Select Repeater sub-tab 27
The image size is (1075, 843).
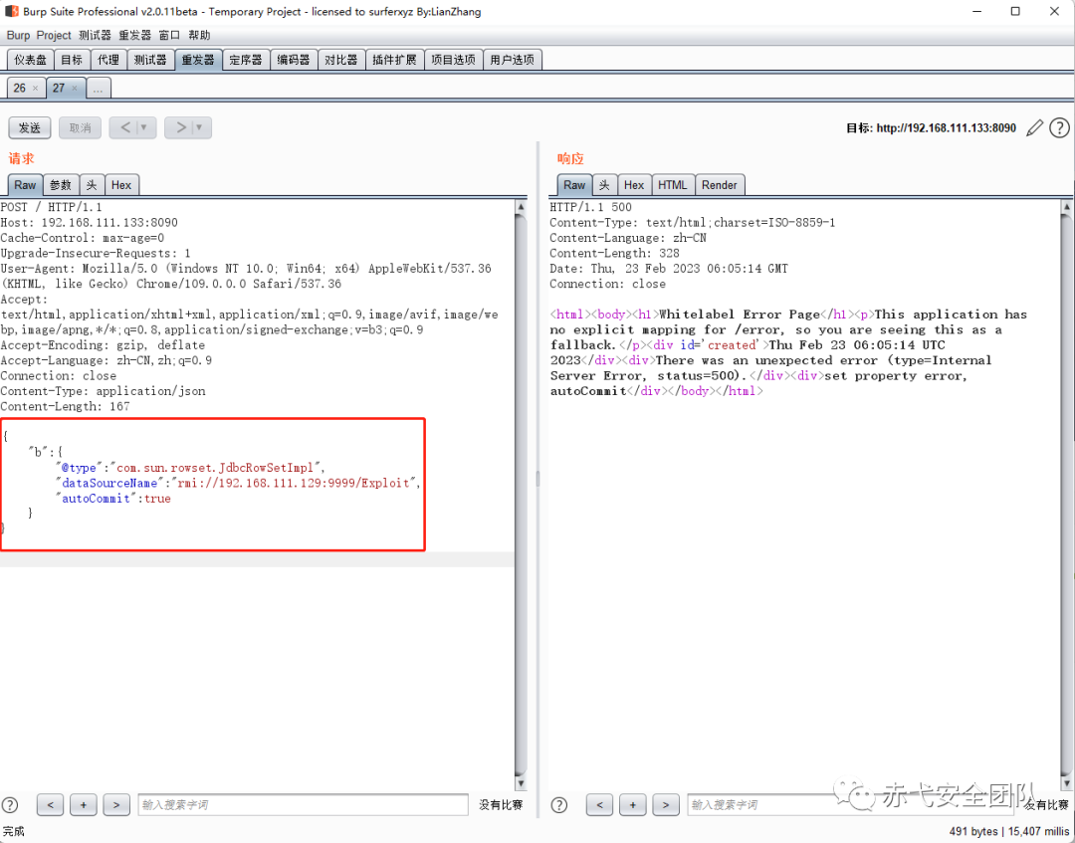click(59, 88)
